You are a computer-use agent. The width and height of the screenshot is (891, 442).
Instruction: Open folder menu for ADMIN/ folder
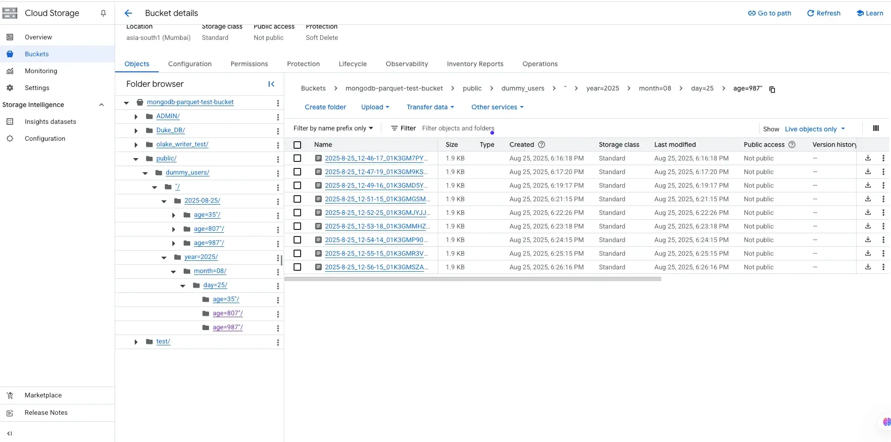tap(278, 117)
